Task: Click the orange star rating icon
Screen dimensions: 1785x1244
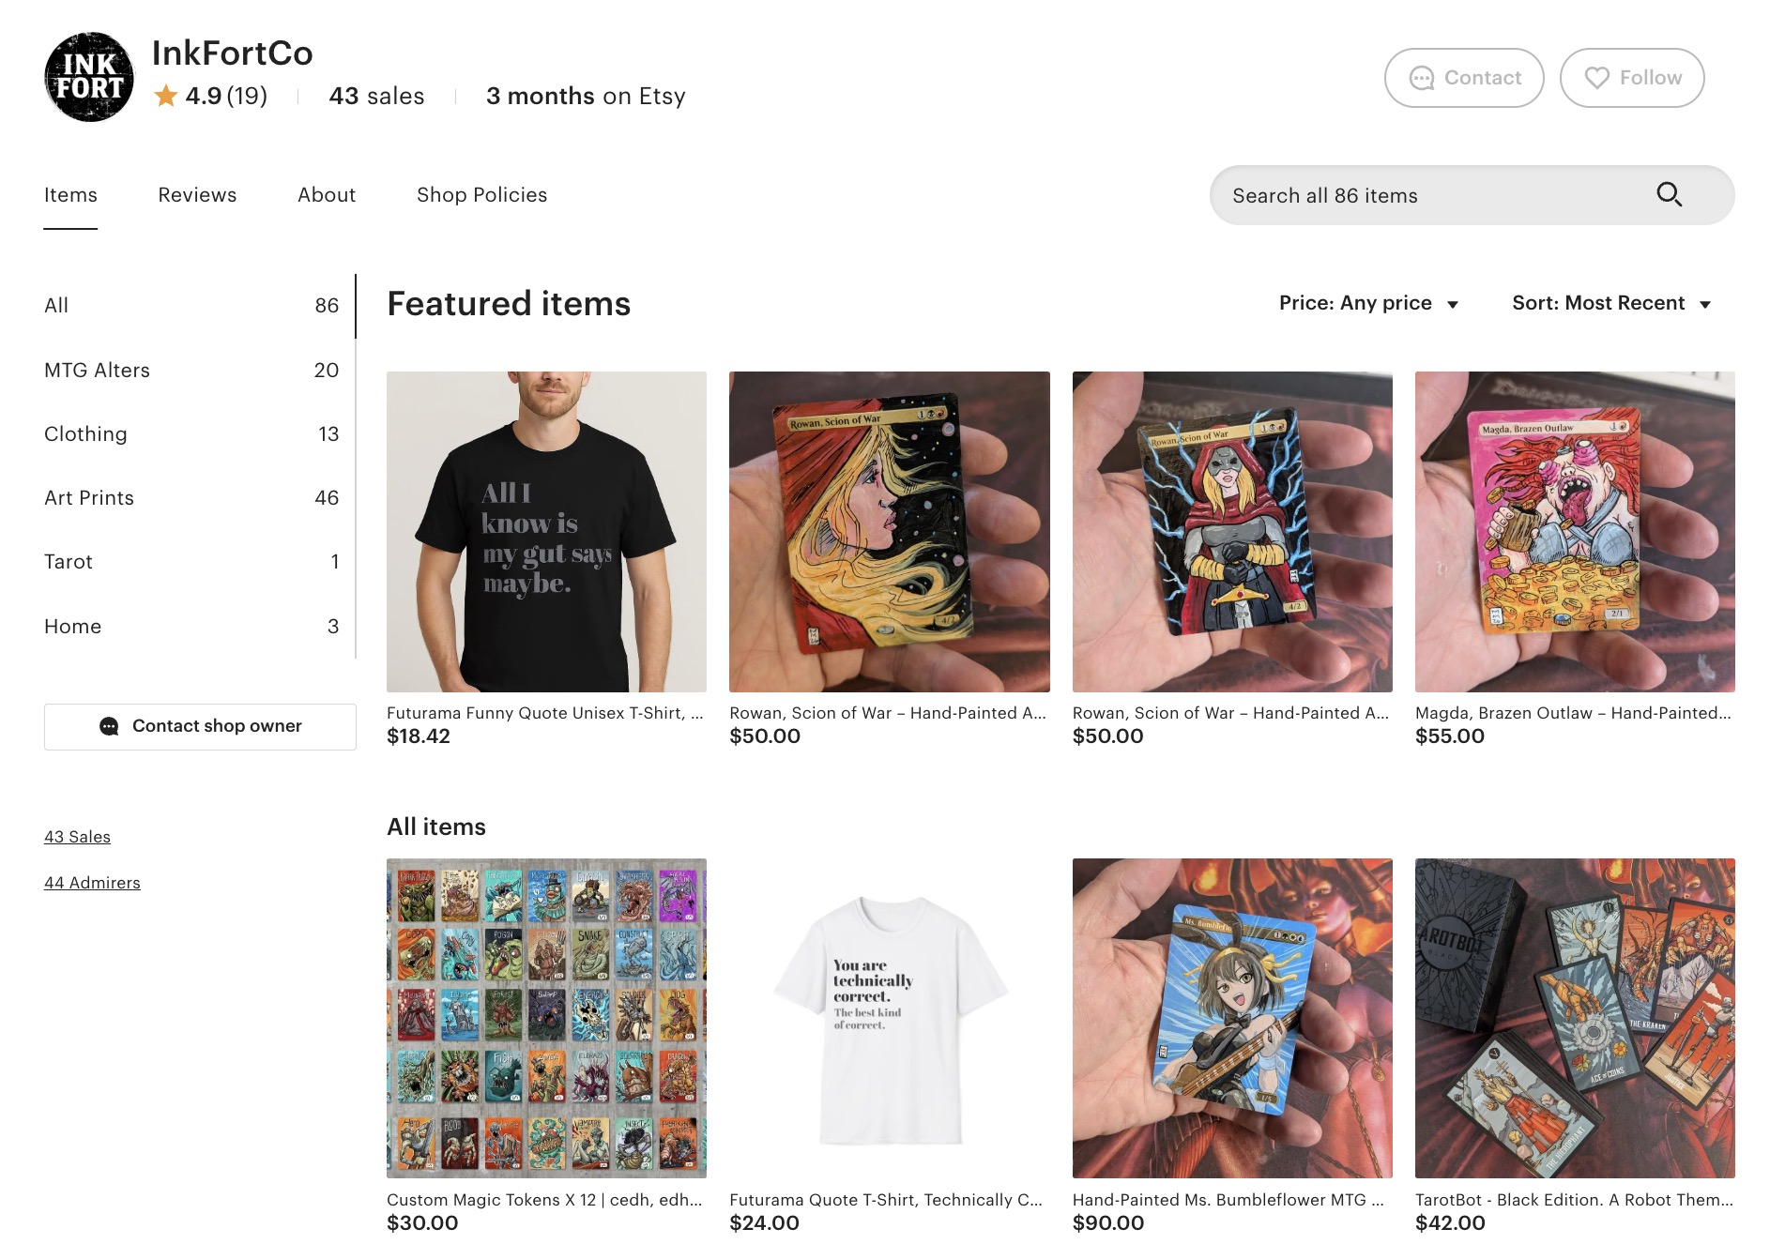Action: point(166,96)
